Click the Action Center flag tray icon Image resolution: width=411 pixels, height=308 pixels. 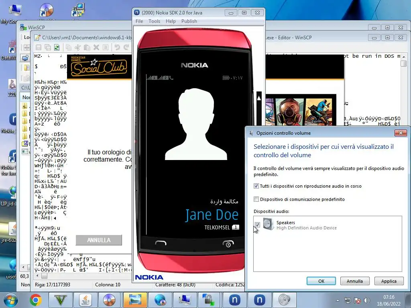(x=357, y=300)
